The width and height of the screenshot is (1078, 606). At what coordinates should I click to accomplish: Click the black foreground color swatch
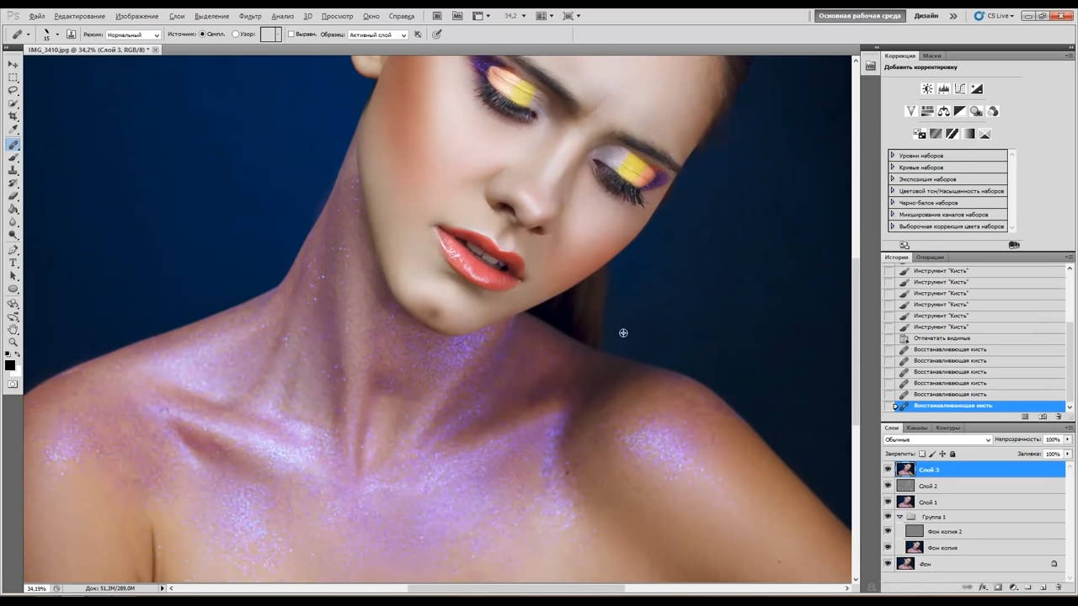pyautogui.click(x=10, y=364)
